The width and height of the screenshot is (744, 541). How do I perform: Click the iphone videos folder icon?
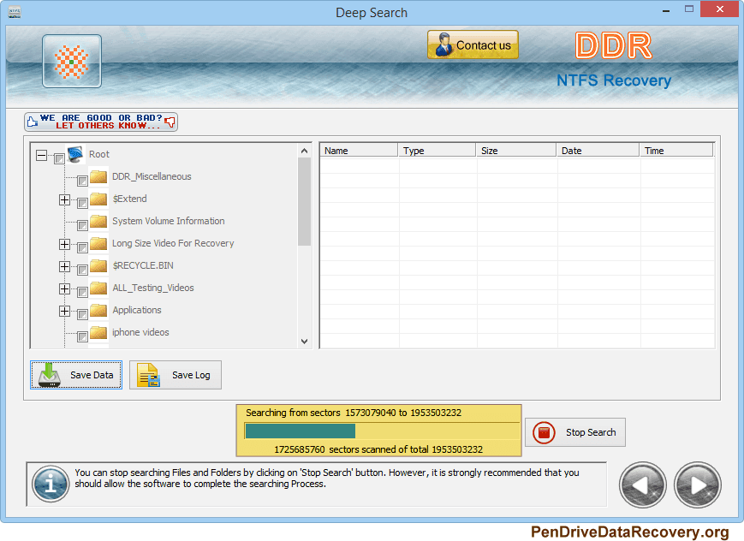click(98, 333)
